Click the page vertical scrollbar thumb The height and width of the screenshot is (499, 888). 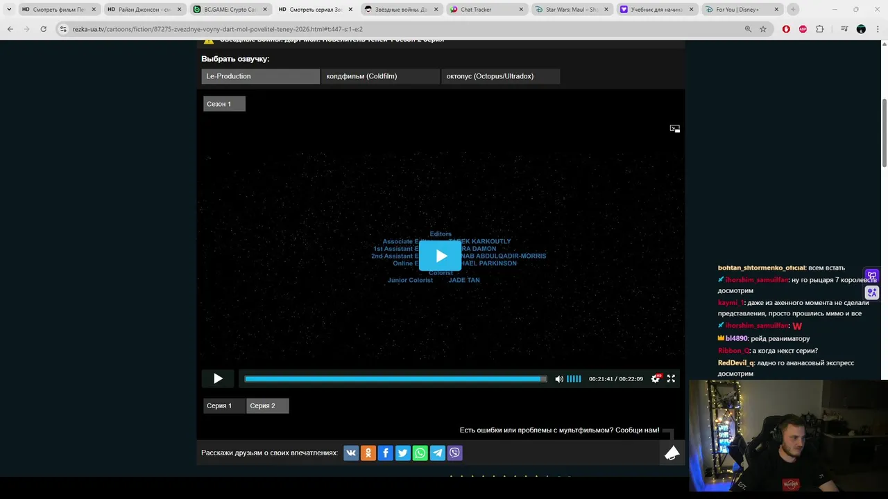click(x=884, y=133)
